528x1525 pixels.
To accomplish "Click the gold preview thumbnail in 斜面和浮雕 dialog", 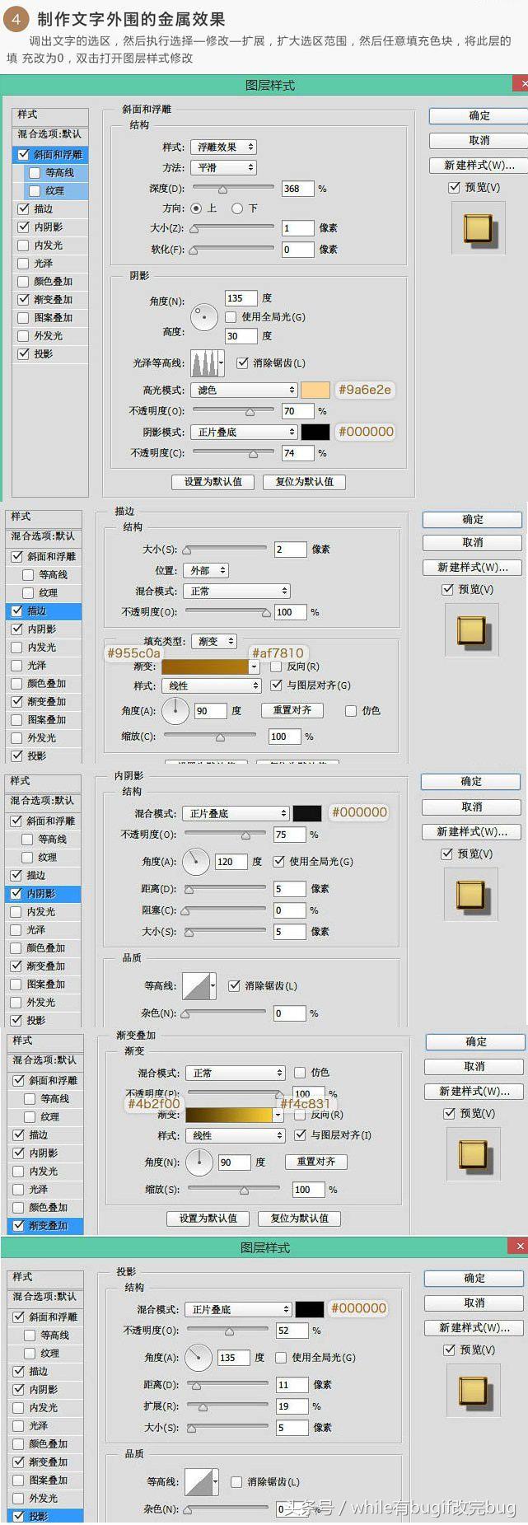I will coord(478,228).
